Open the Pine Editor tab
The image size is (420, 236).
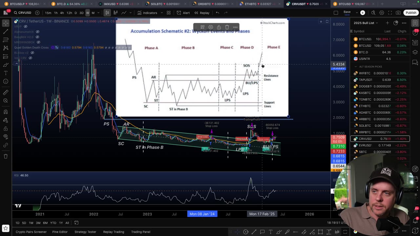[60, 232]
